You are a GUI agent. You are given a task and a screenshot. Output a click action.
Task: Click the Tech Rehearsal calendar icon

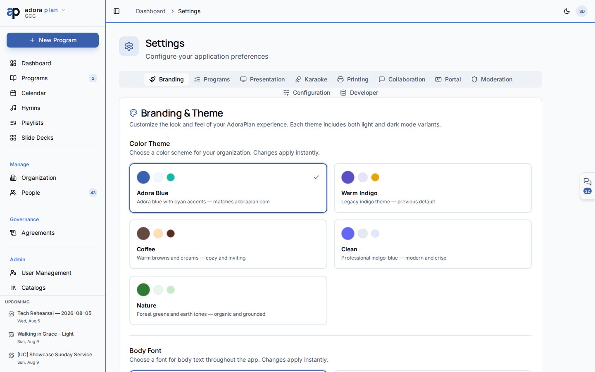11,314
